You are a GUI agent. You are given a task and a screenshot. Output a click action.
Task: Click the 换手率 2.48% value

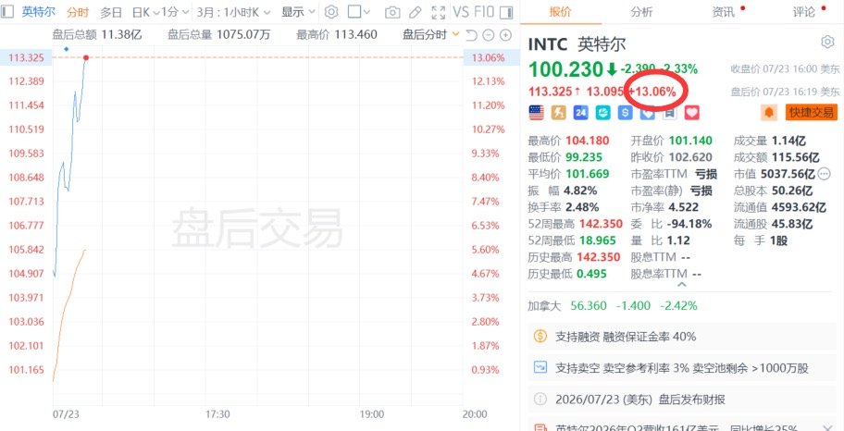[581, 206]
